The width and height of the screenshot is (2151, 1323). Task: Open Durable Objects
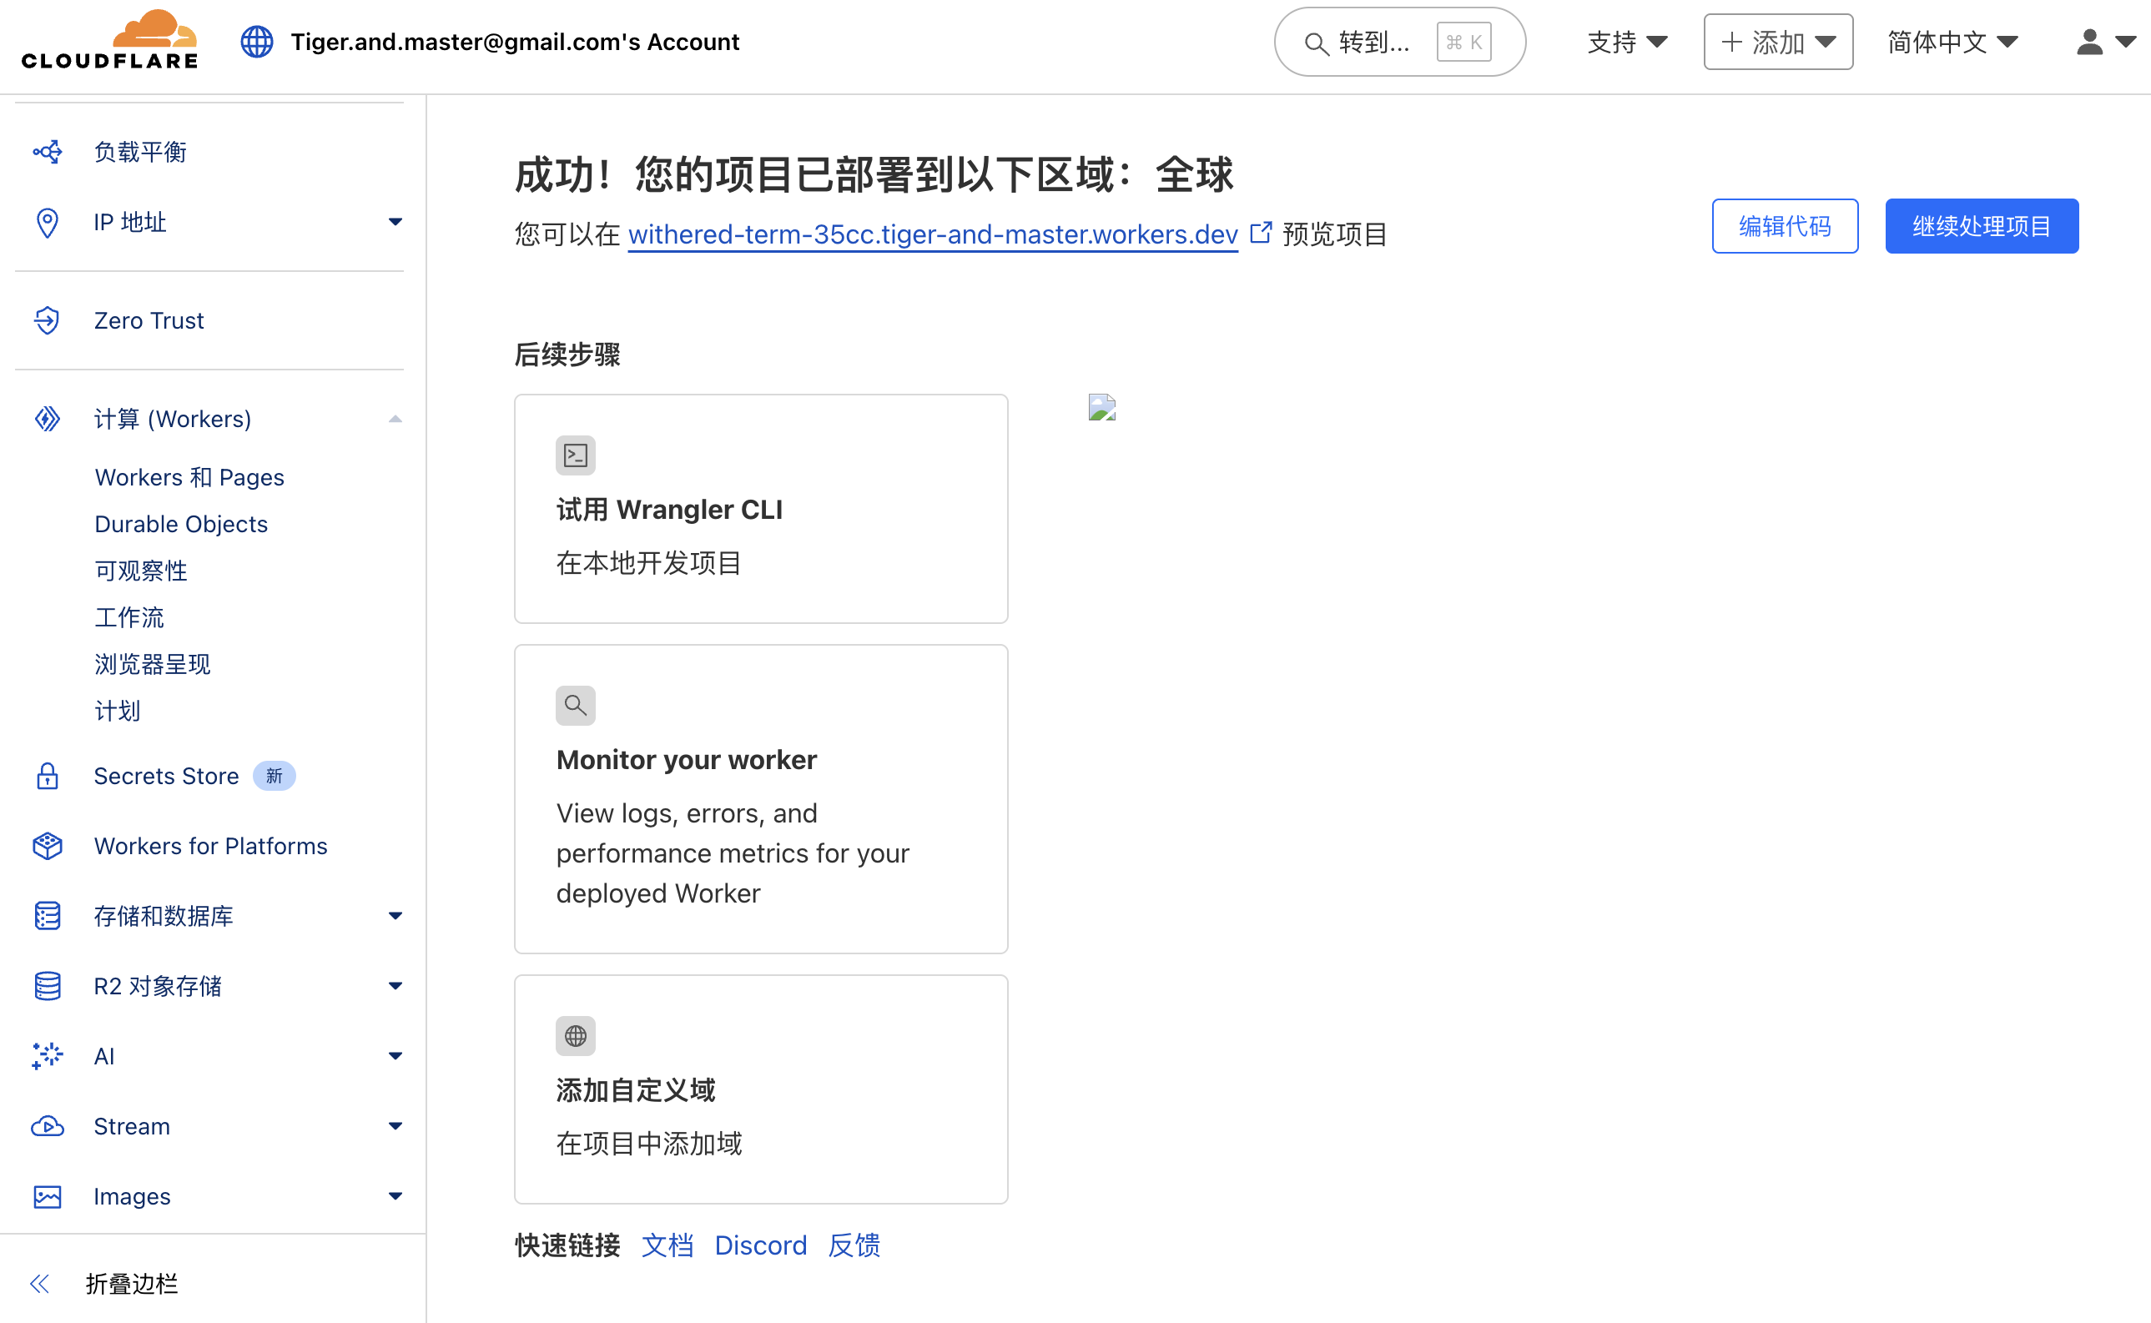coord(181,524)
